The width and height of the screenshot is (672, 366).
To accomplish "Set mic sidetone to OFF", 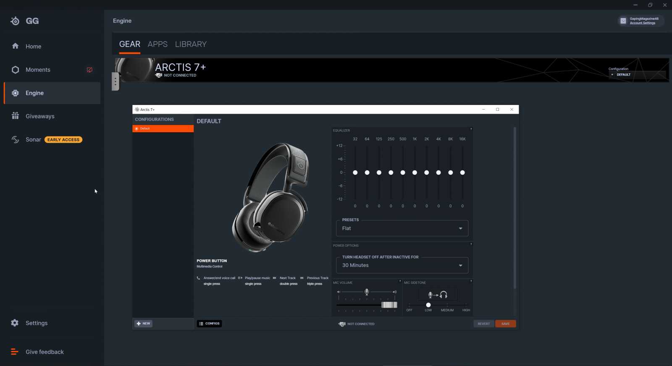I will (409, 310).
